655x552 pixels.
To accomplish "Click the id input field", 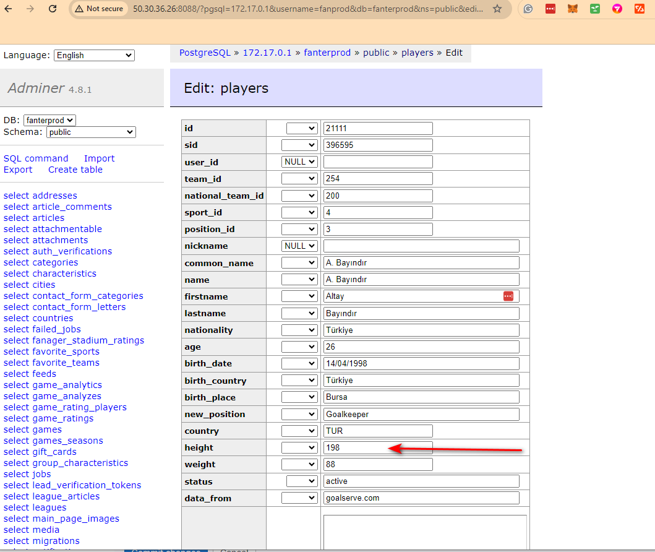I will click(378, 128).
